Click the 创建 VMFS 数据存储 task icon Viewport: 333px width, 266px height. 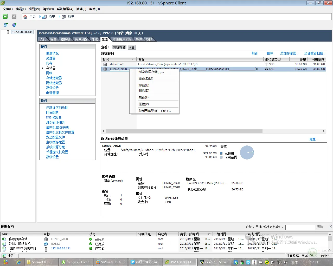pos(4,248)
